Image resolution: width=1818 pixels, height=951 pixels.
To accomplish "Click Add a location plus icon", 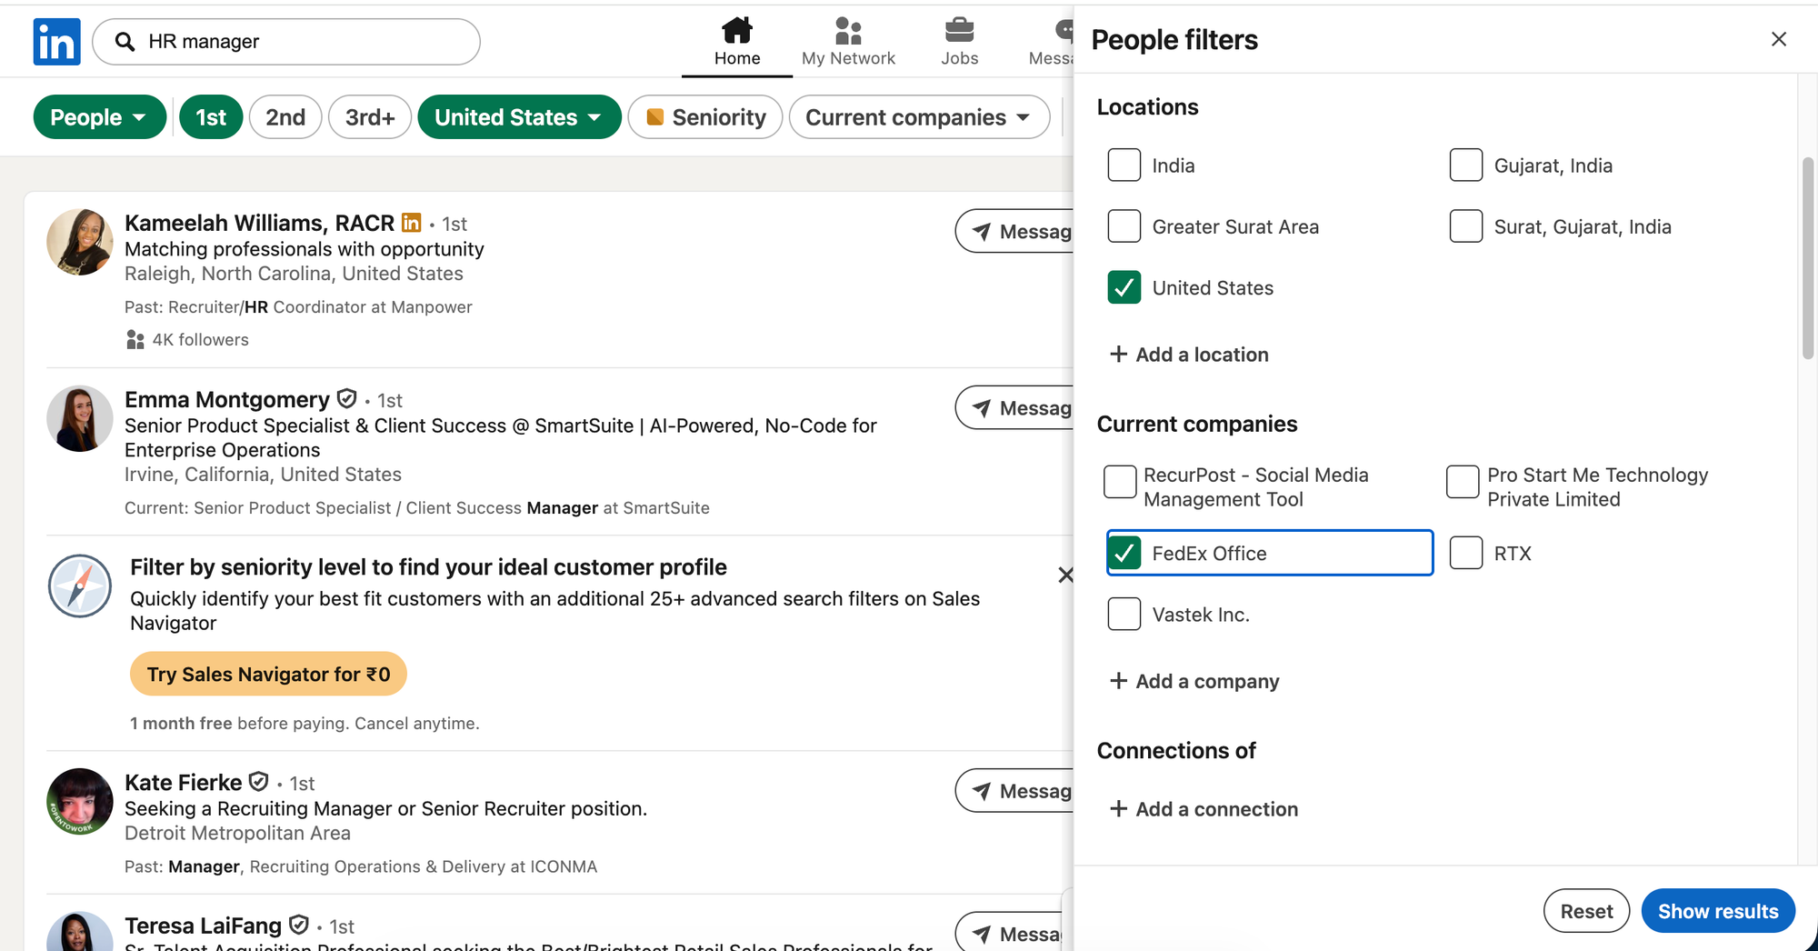I will tap(1118, 355).
